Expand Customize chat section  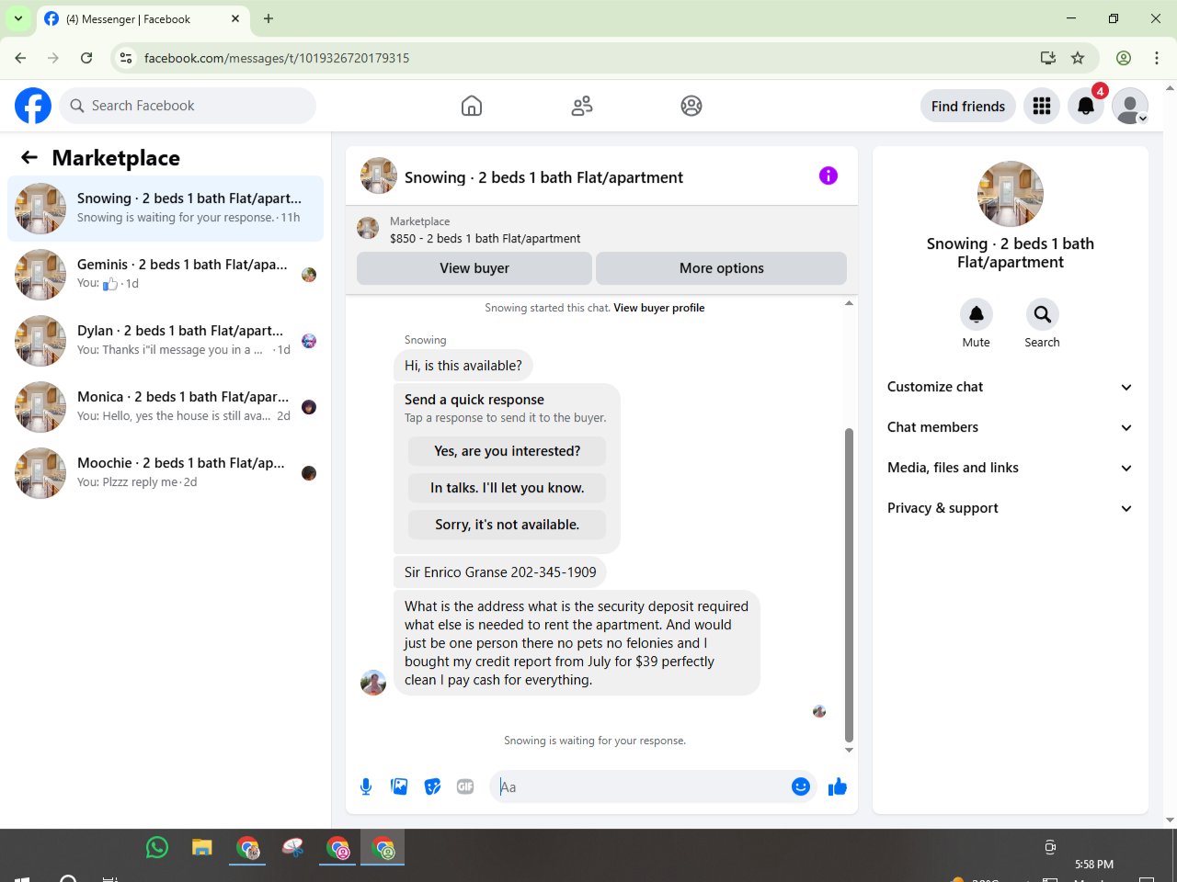1011,387
